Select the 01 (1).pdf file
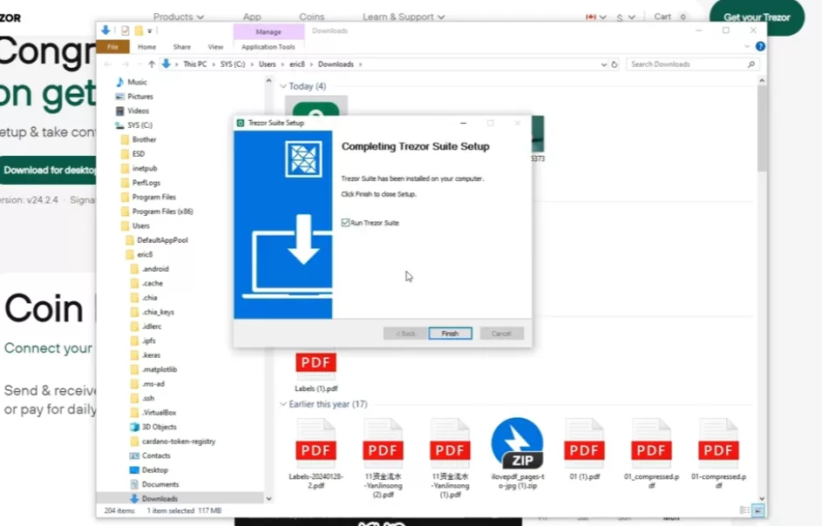Image resolution: width=822 pixels, height=526 pixels. coord(585,449)
